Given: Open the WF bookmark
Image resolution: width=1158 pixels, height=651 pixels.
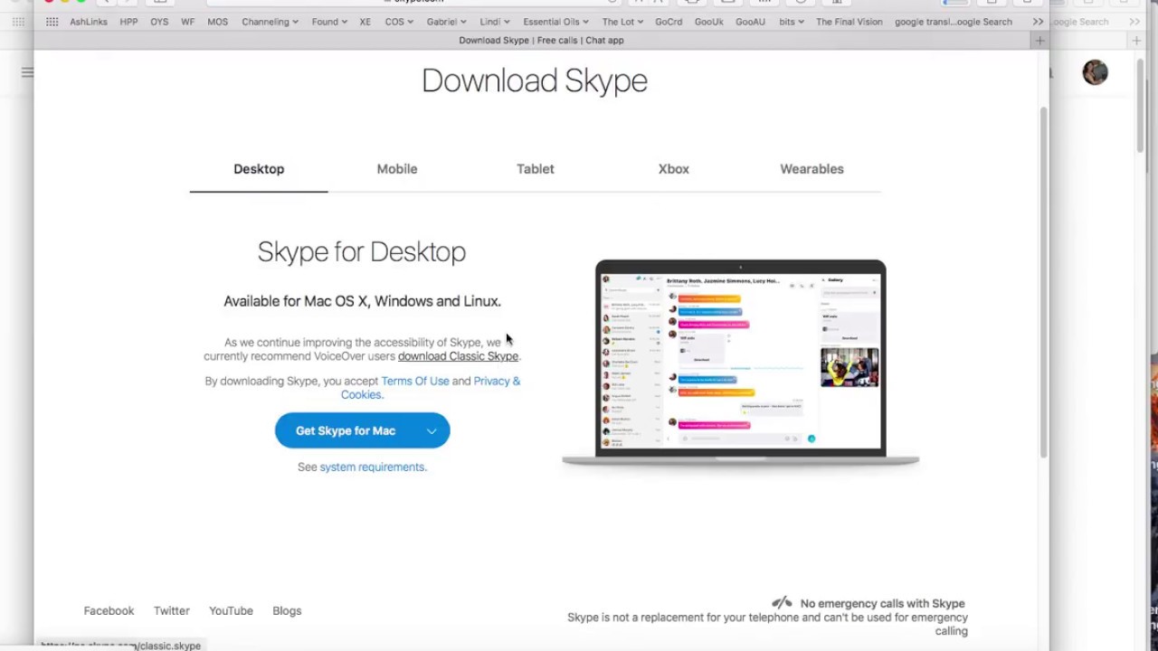Looking at the screenshot, I should pyautogui.click(x=187, y=22).
